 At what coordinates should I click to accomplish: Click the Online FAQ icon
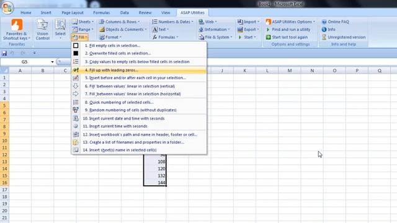point(324,22)
